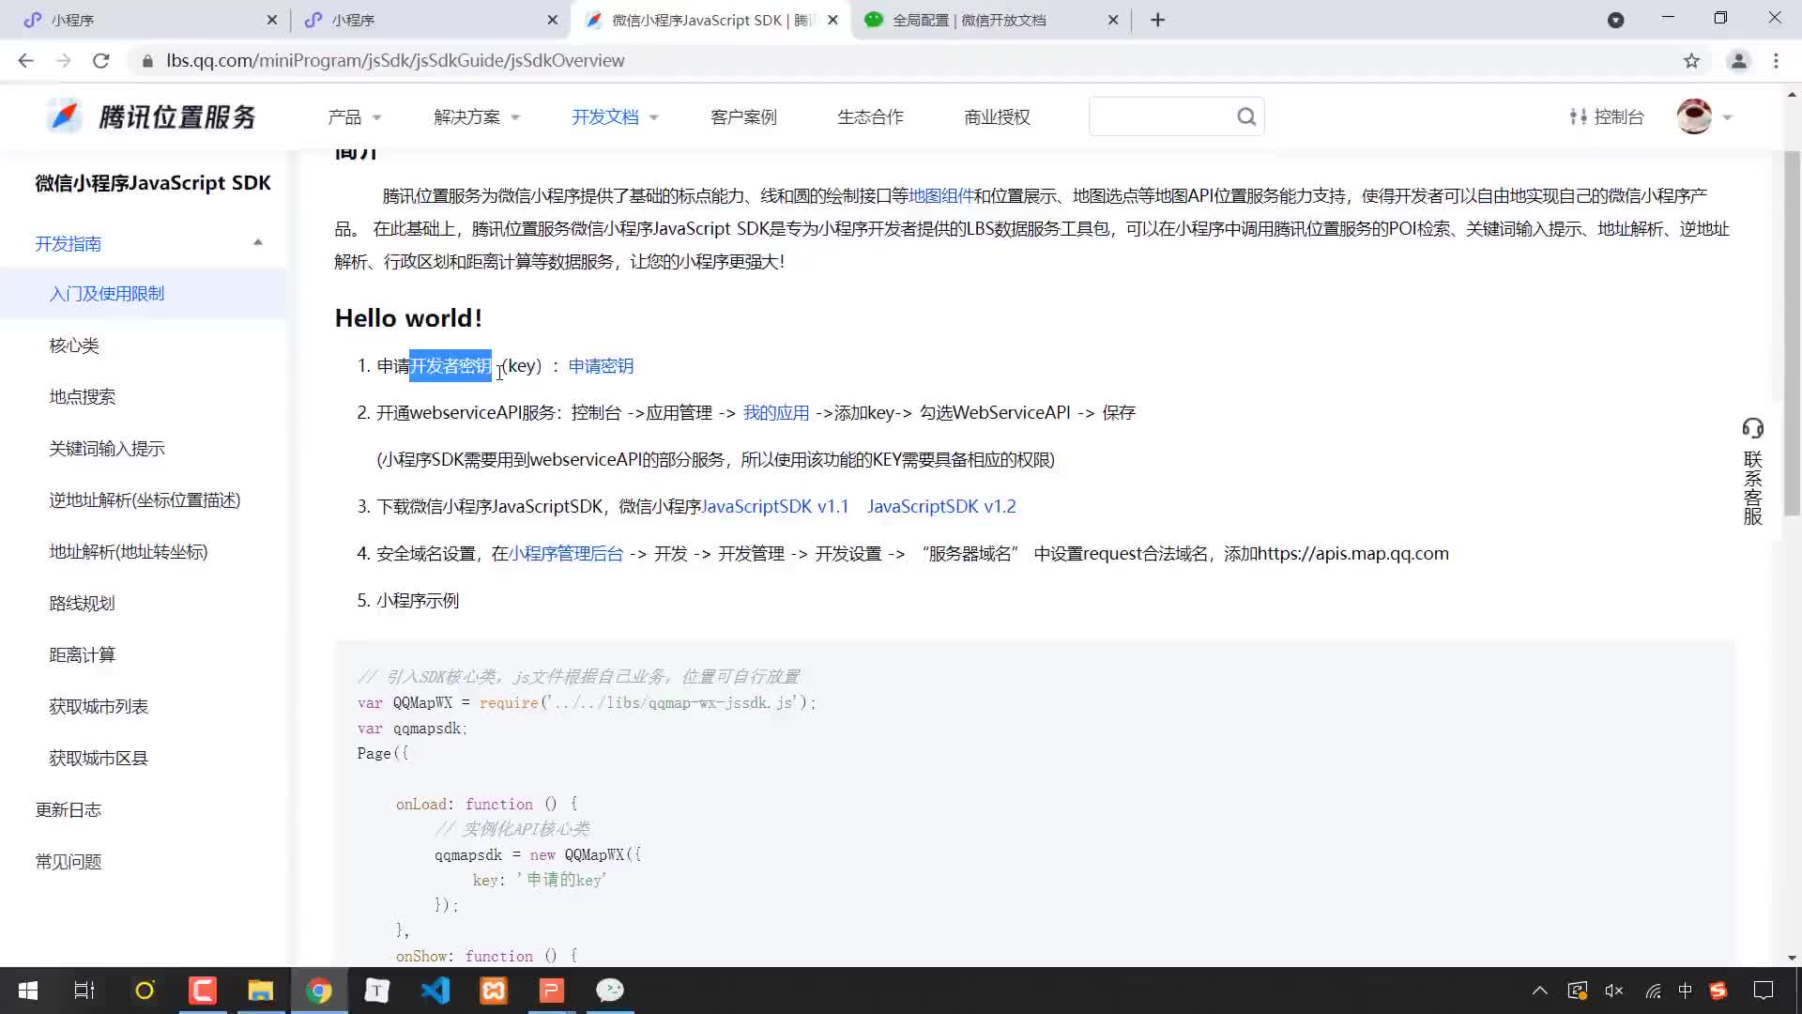Screen dimensions: 1802x1014
Task: Select 关键词输入提示 in sidebar
Action: [107, 449]
